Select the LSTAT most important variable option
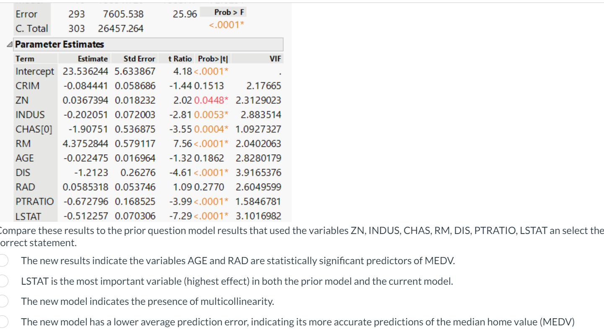The height and width of the screenshot is (330, 604). pyautogui.click(x=3, y=281)
